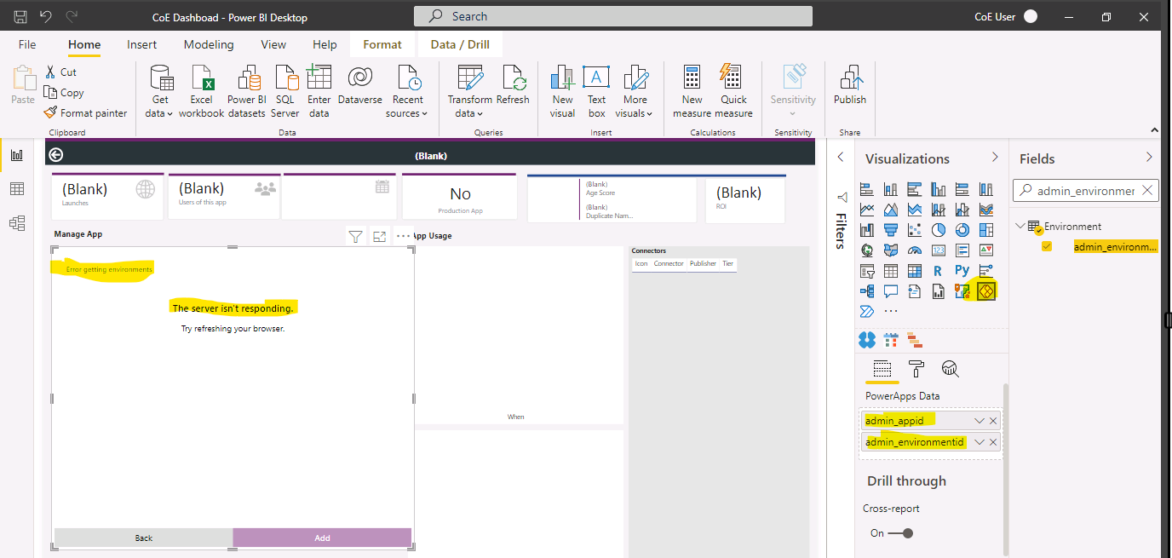
Task: Open the filter icon above the visual
Action: click(355, 236)
